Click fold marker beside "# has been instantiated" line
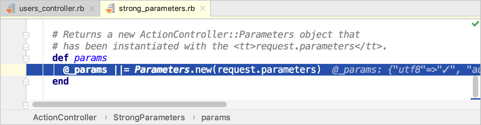The height and width of the screenshot is (125, 481). 26,46
